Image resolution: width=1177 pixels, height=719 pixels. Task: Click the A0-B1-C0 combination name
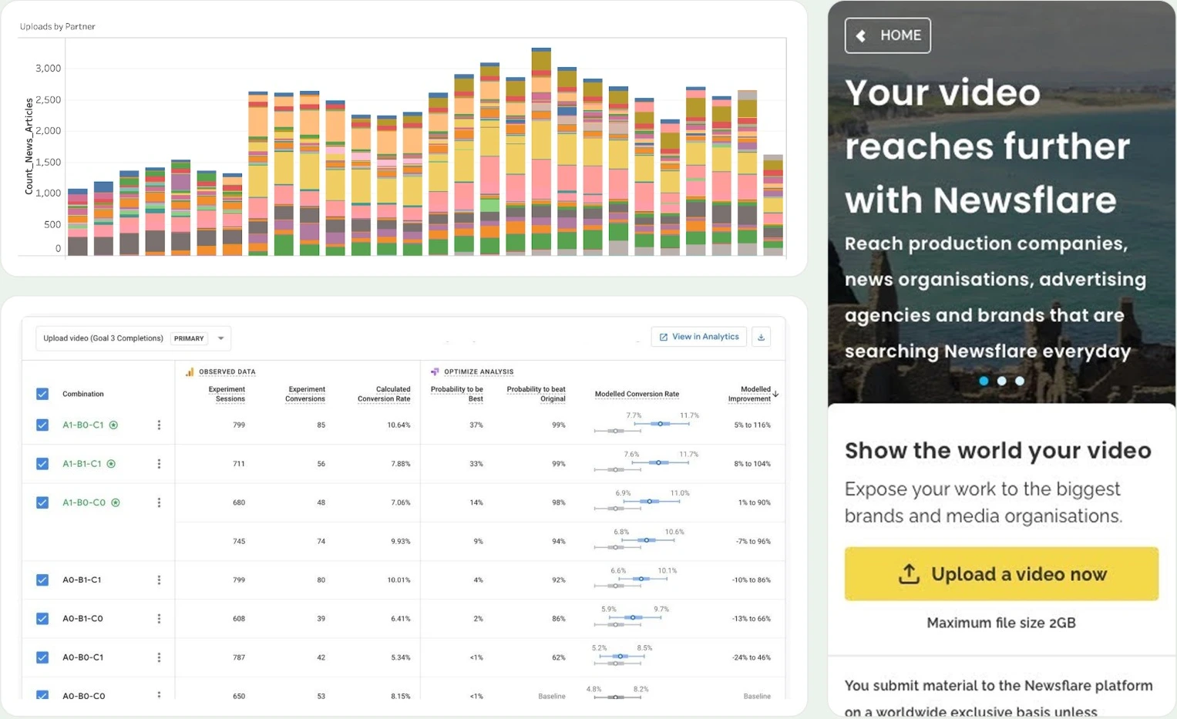(x=82, y=619)
